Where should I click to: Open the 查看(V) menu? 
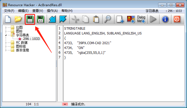[38, 11]
